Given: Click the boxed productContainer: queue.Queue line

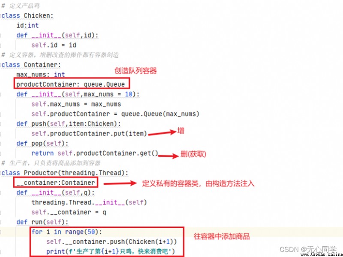Looking at the screenshot, I should pos(72,83).
